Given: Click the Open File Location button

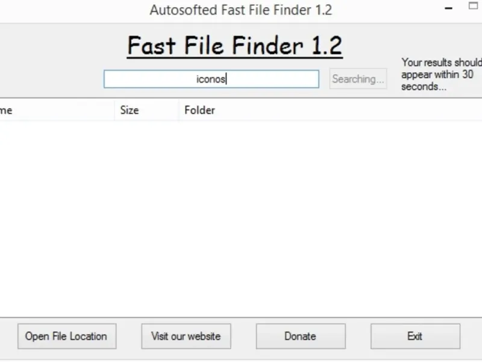Looking at the screenshot, I should (66, 336).
